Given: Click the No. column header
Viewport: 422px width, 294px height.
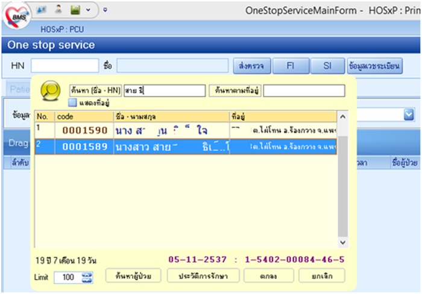Looking at the screenshot, I should coord(45,116).
